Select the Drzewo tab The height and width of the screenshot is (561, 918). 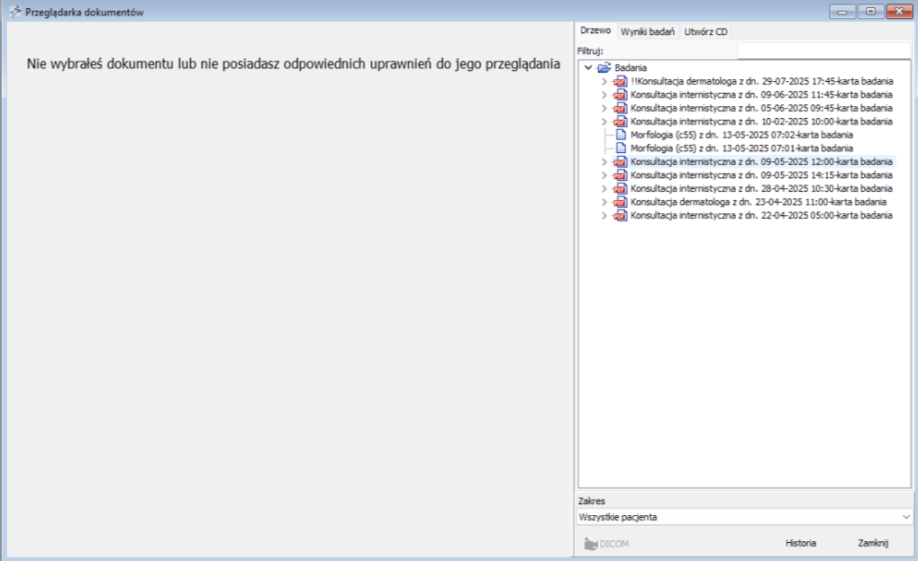coord(595,32)
